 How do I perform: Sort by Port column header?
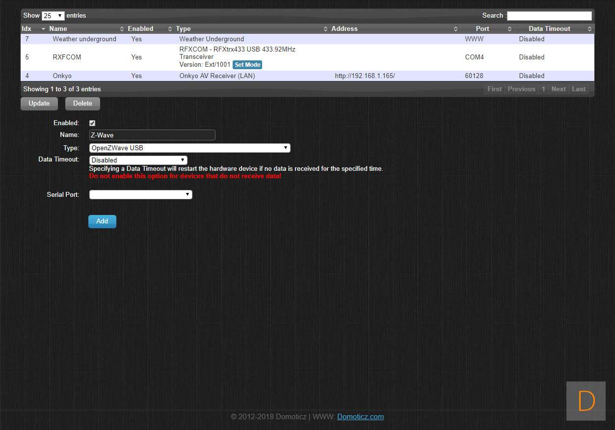[x=482, y=29]
